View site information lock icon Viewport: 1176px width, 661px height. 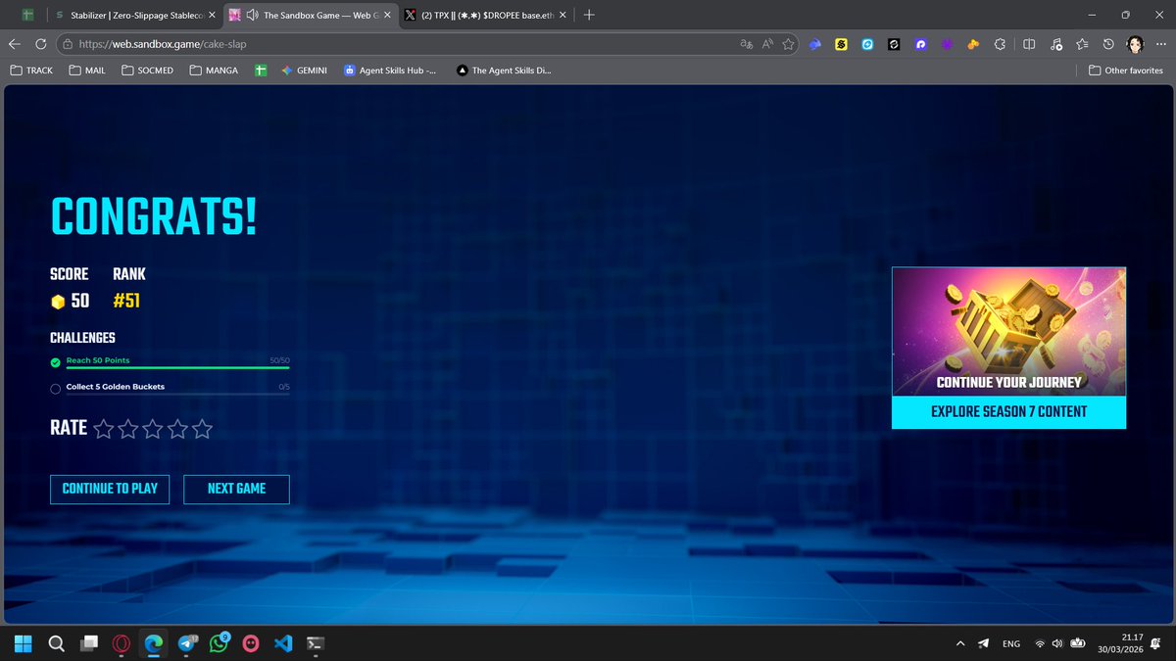67,44
